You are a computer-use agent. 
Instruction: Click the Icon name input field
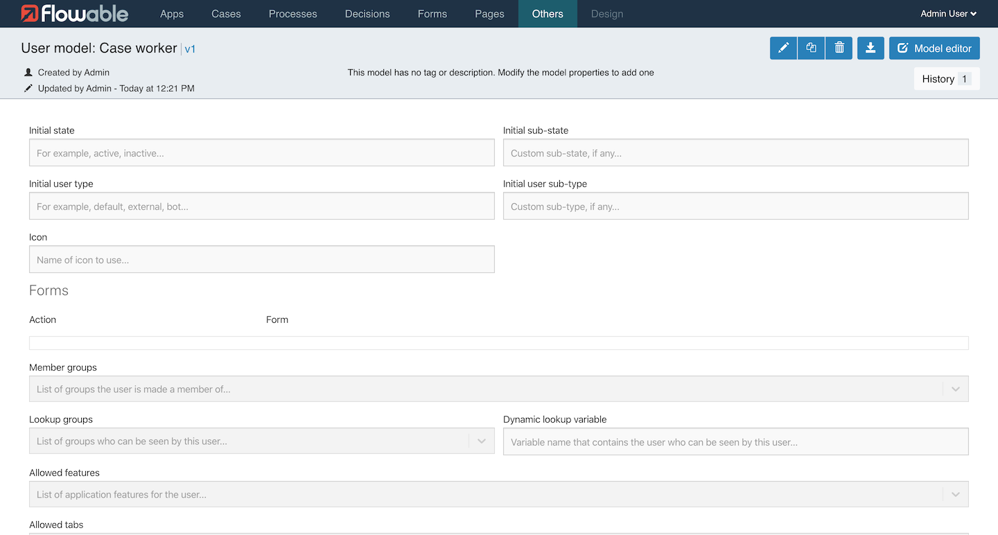point(261,260)
